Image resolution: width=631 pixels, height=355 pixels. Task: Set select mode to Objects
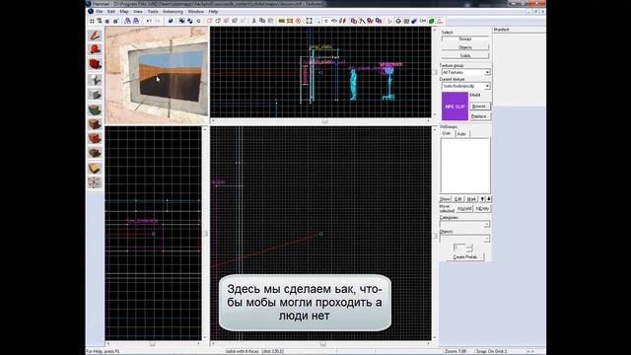pos(465,47)
